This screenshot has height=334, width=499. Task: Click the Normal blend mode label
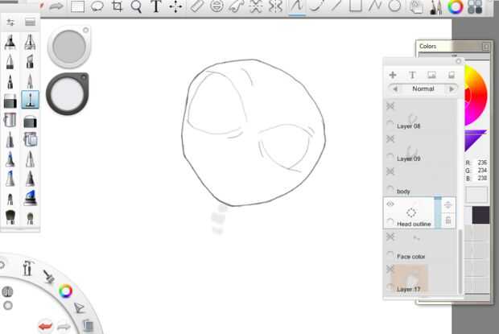pos(423,89)
